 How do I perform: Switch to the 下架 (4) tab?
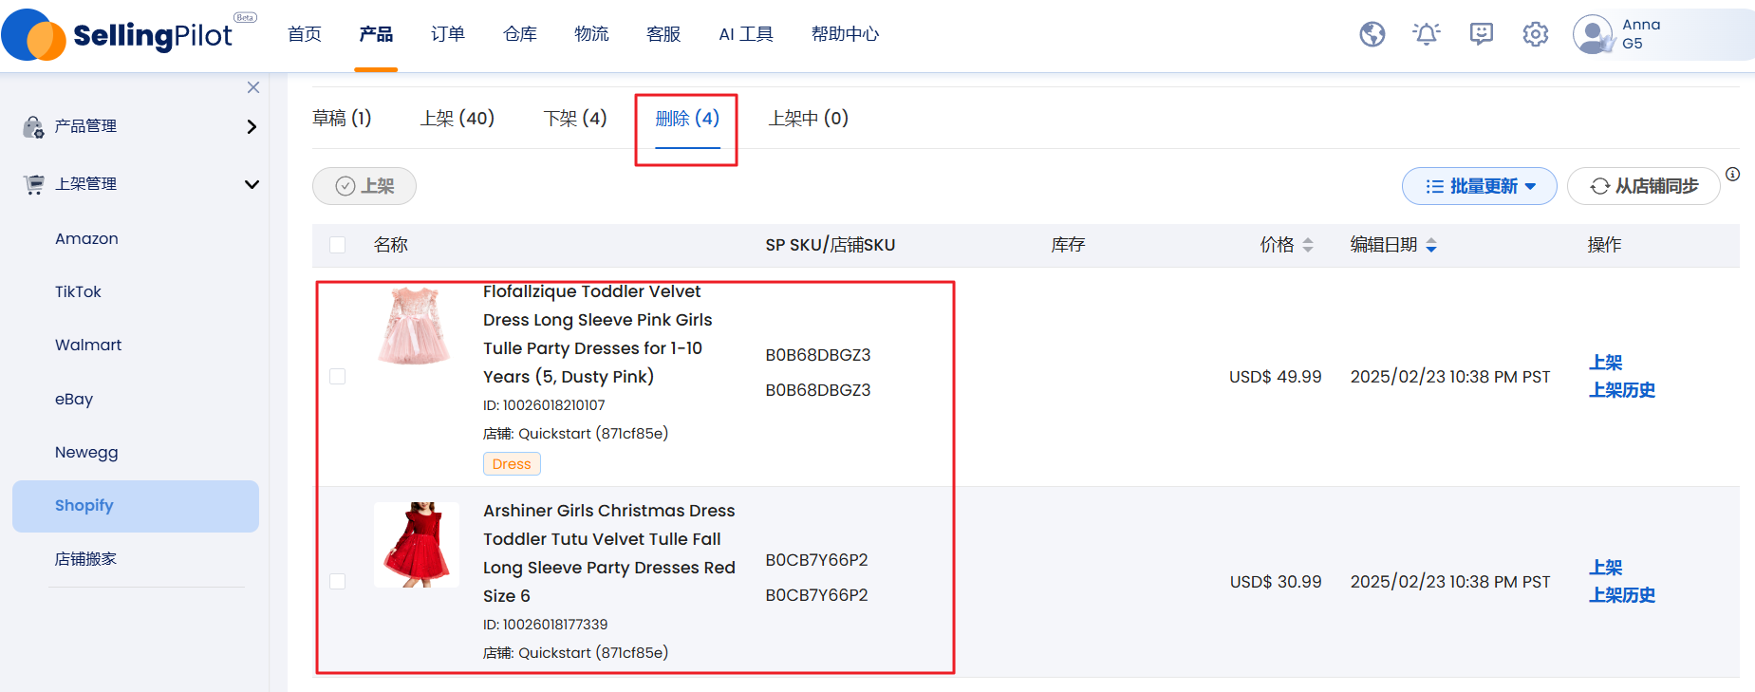(575, 119)
